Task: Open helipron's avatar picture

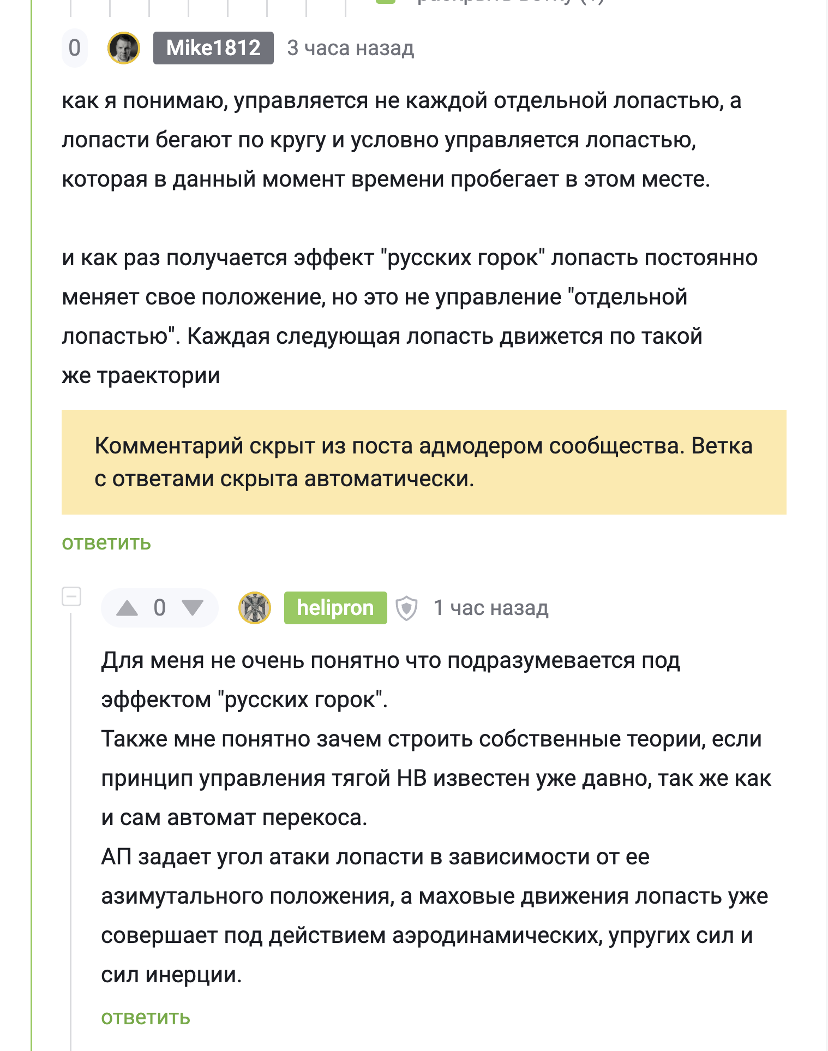Action: point(255,608)
